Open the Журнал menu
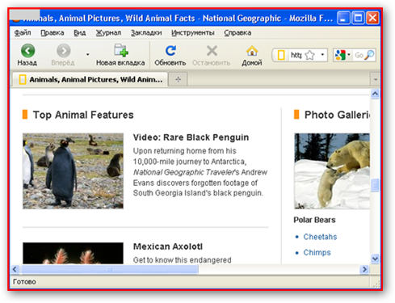The width and height of the screenshot is (395, 303). [x=108, y=33]
